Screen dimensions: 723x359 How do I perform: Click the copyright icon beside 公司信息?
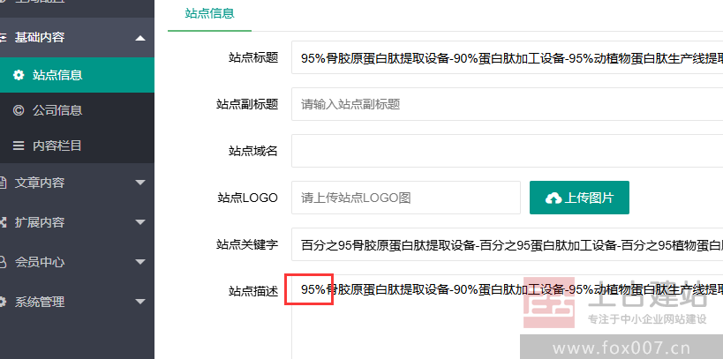[x=19, y=110]
